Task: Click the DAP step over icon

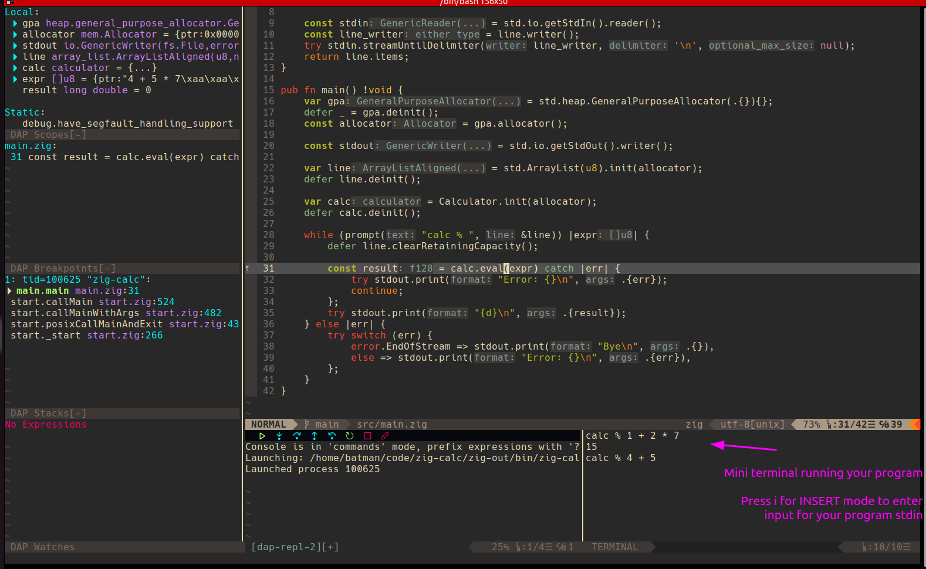Action: (297, 436)
